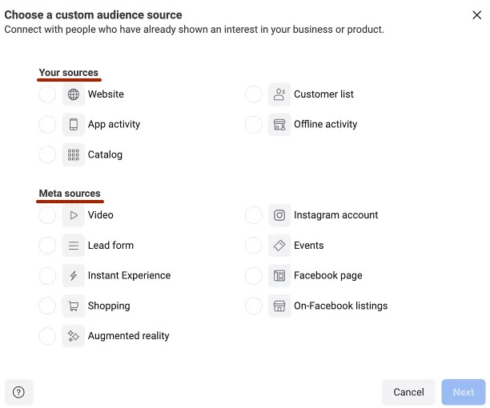Click the Website globe icon
Viewport: 490px width, 408px height.
(x=74, y=94)
